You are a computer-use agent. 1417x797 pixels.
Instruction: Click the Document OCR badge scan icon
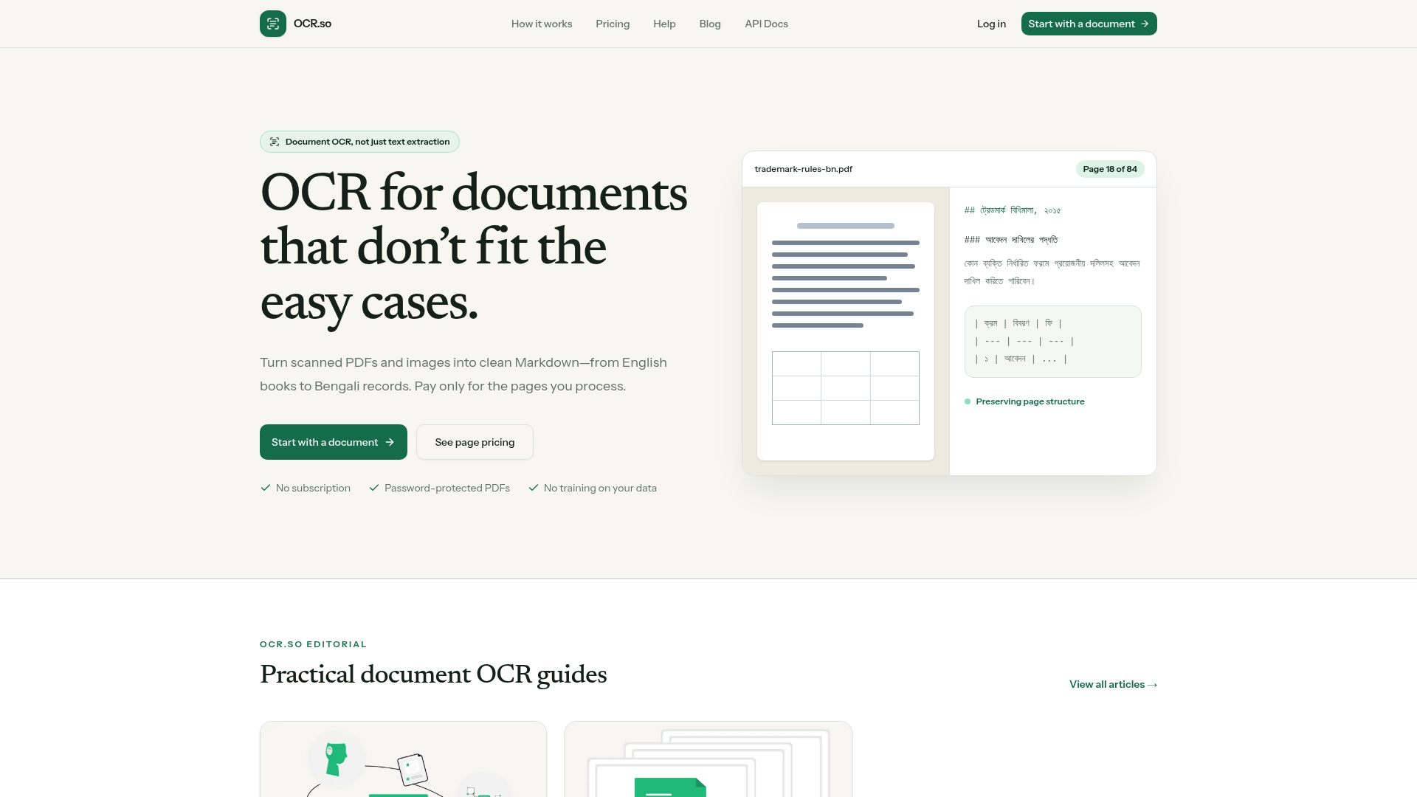[275, 142]
